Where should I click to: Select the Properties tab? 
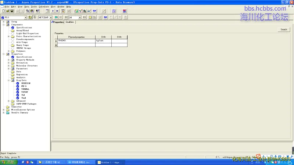(58, 22)
